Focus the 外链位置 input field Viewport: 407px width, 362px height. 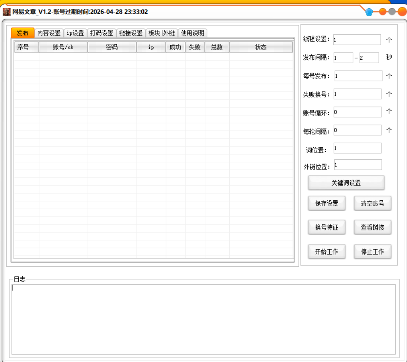coord(358,165)
